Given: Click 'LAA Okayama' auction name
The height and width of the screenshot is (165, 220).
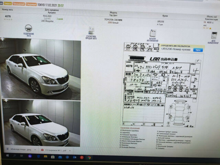Looking at the screenshot, I should pos(47,21).
